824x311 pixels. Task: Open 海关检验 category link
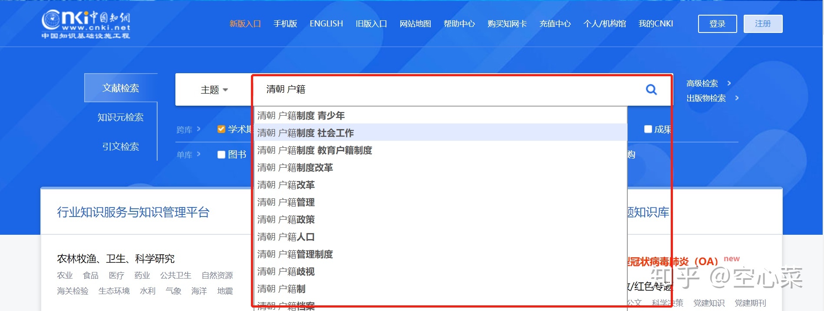pyautogui.click(x=73, y=291)
